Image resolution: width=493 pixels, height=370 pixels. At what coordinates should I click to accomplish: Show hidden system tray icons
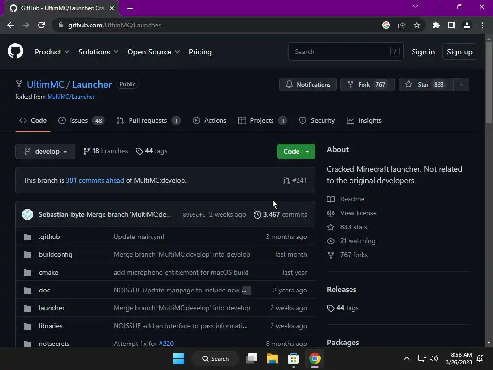click(x=406, y=358)
